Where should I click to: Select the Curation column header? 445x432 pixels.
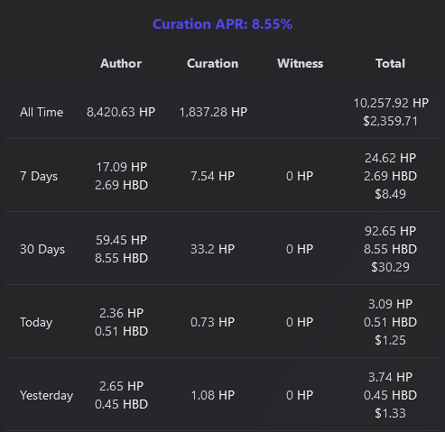213,63
